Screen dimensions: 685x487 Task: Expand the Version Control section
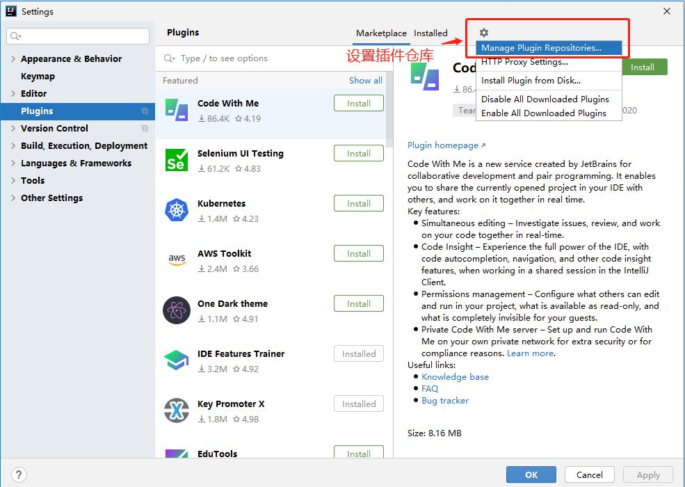tap(13, 129)
